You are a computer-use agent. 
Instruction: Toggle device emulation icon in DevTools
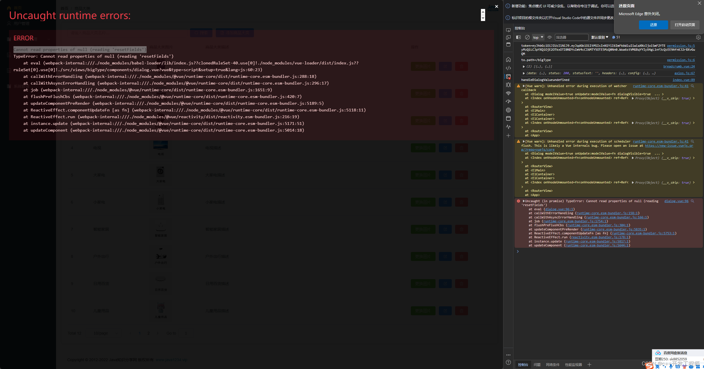(x=508, y=37)
